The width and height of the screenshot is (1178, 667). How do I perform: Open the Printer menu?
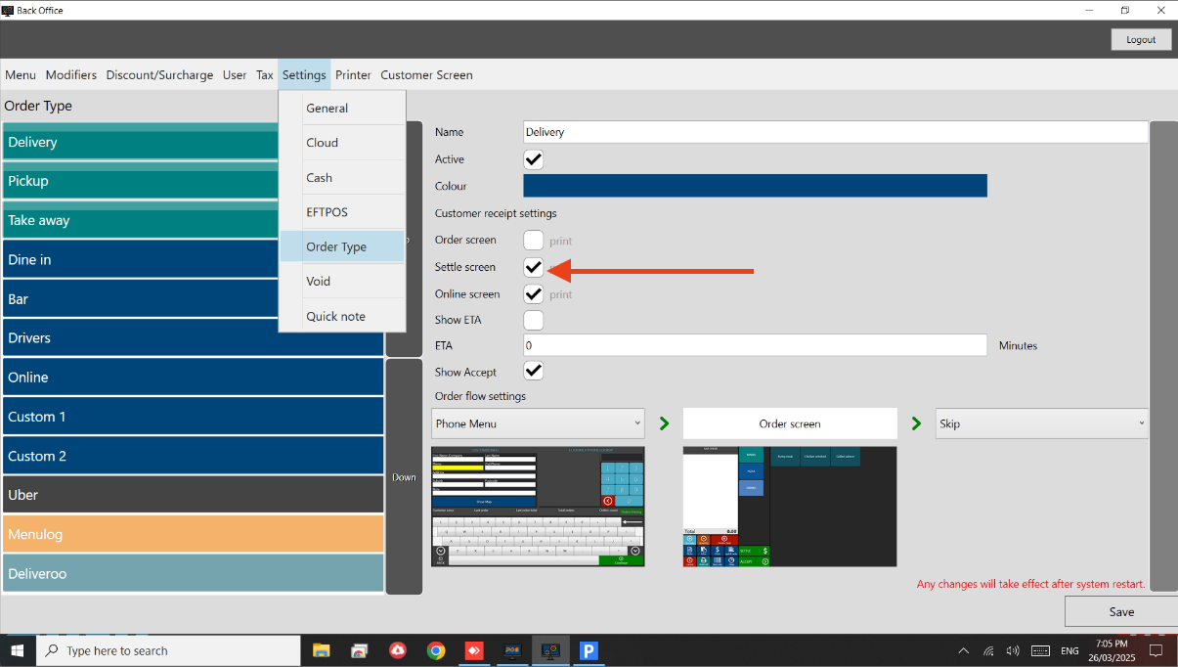pyautogui.click(x=353, y=75)
